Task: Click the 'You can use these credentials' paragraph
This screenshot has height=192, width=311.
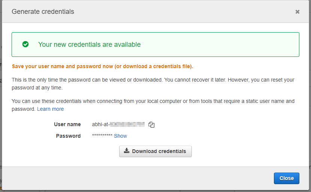Action: (153, 105)
